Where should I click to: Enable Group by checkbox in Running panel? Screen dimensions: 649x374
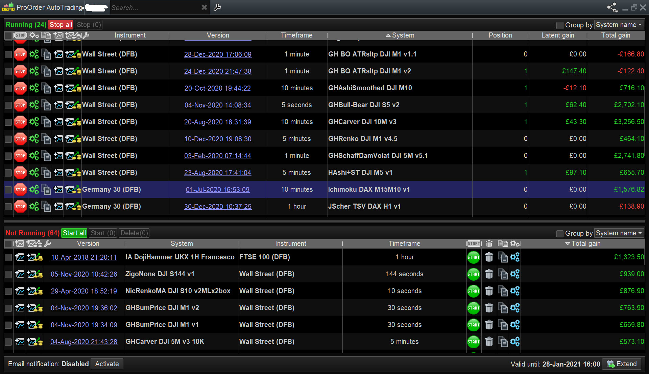(560, 25)
